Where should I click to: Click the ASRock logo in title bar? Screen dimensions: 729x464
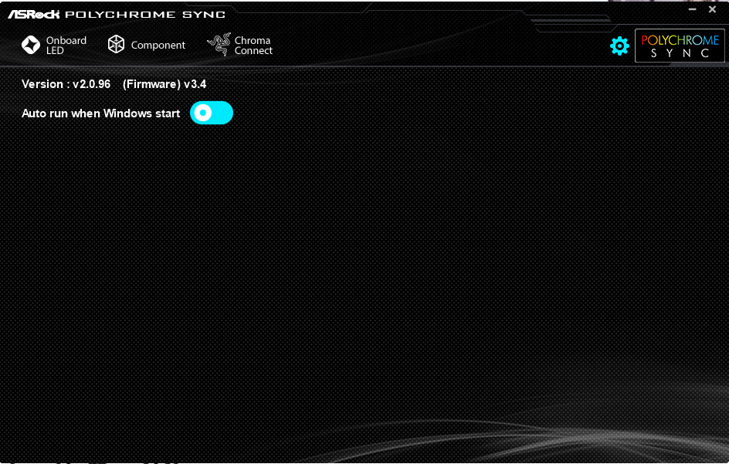(x=34, y=15)
